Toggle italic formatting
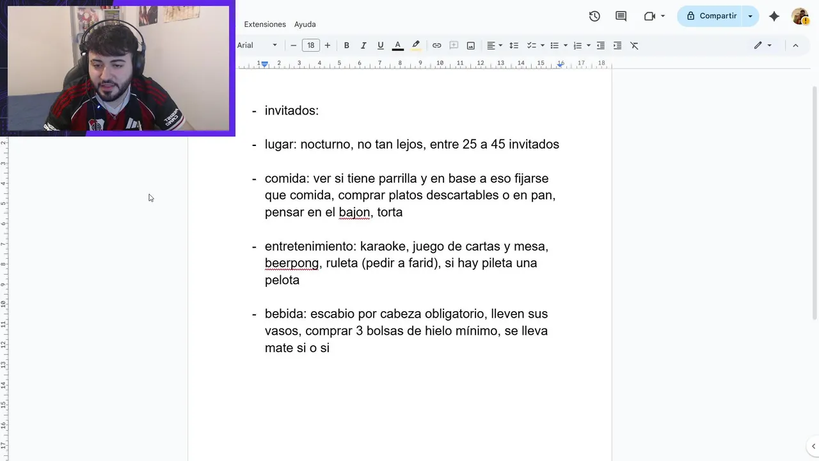Viewport: 819px width, 461px height. (363, 45)
